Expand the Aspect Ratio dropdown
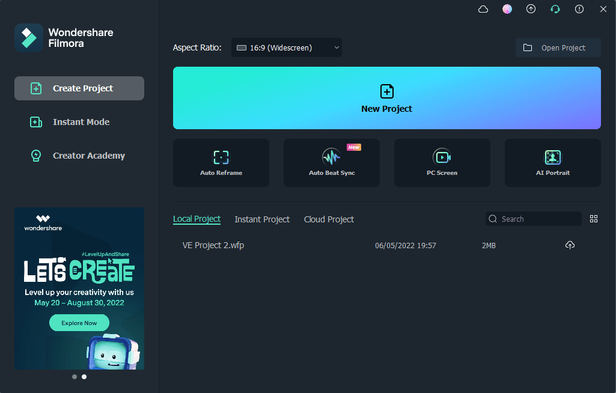 click(287, 47)
